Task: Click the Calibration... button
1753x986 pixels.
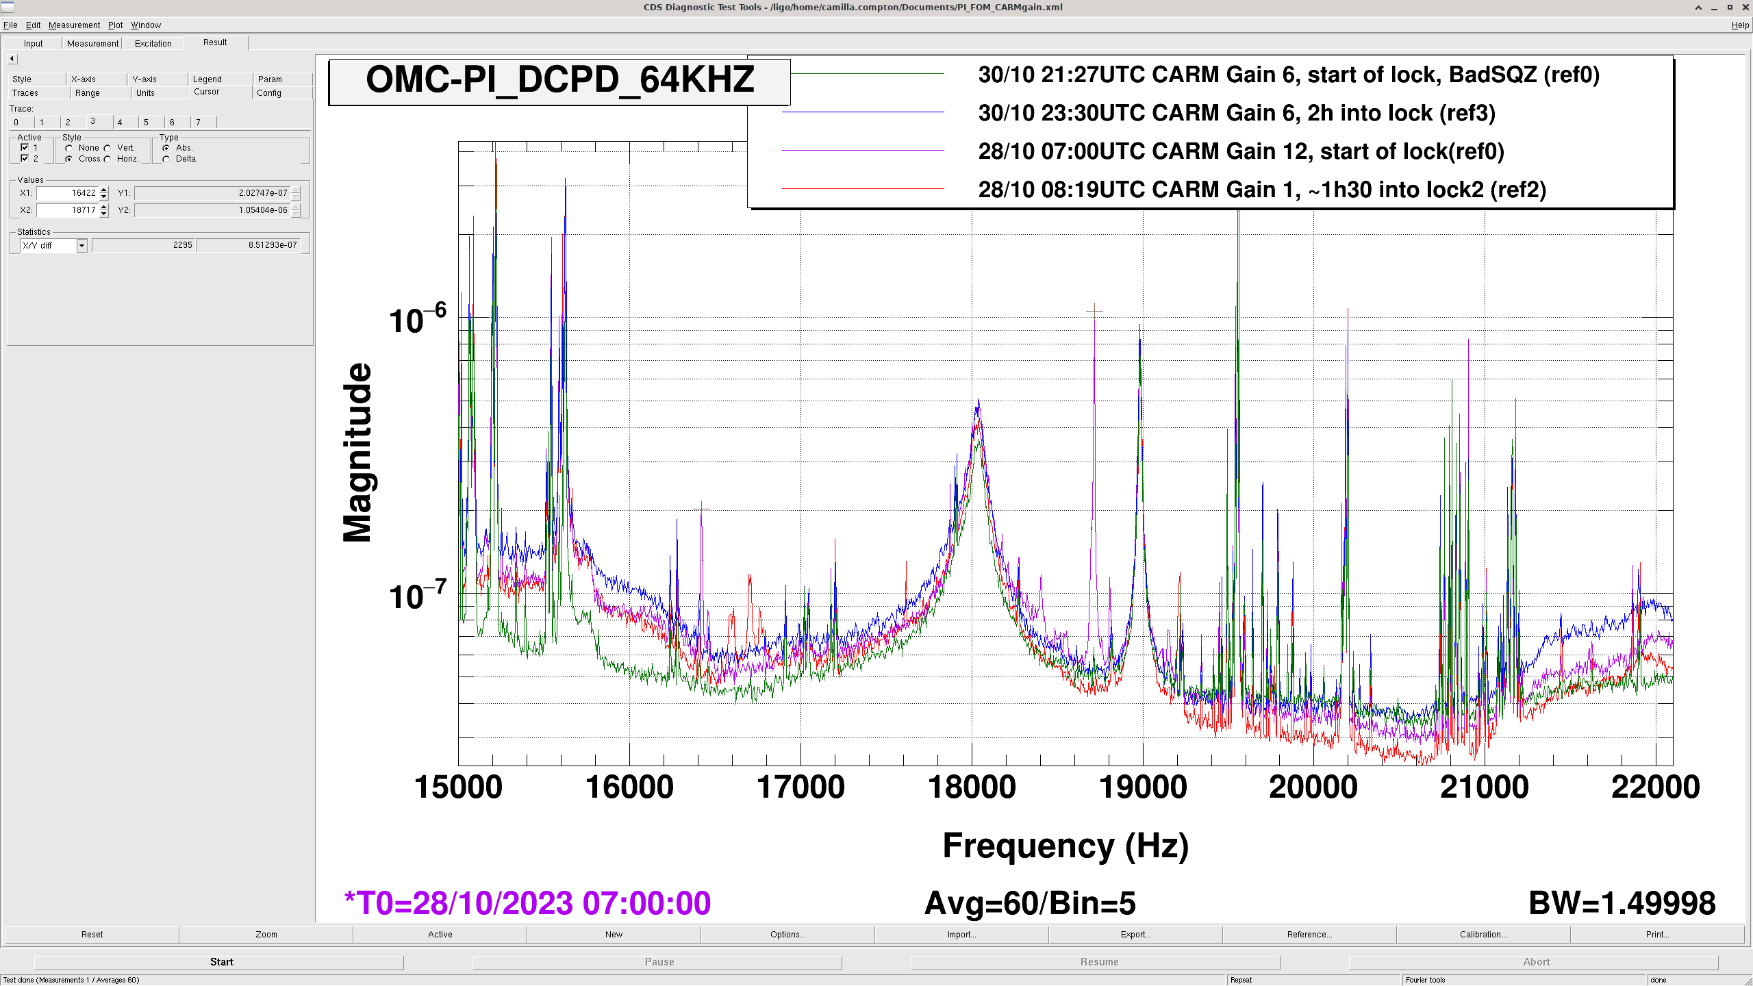Action: 1483,934
